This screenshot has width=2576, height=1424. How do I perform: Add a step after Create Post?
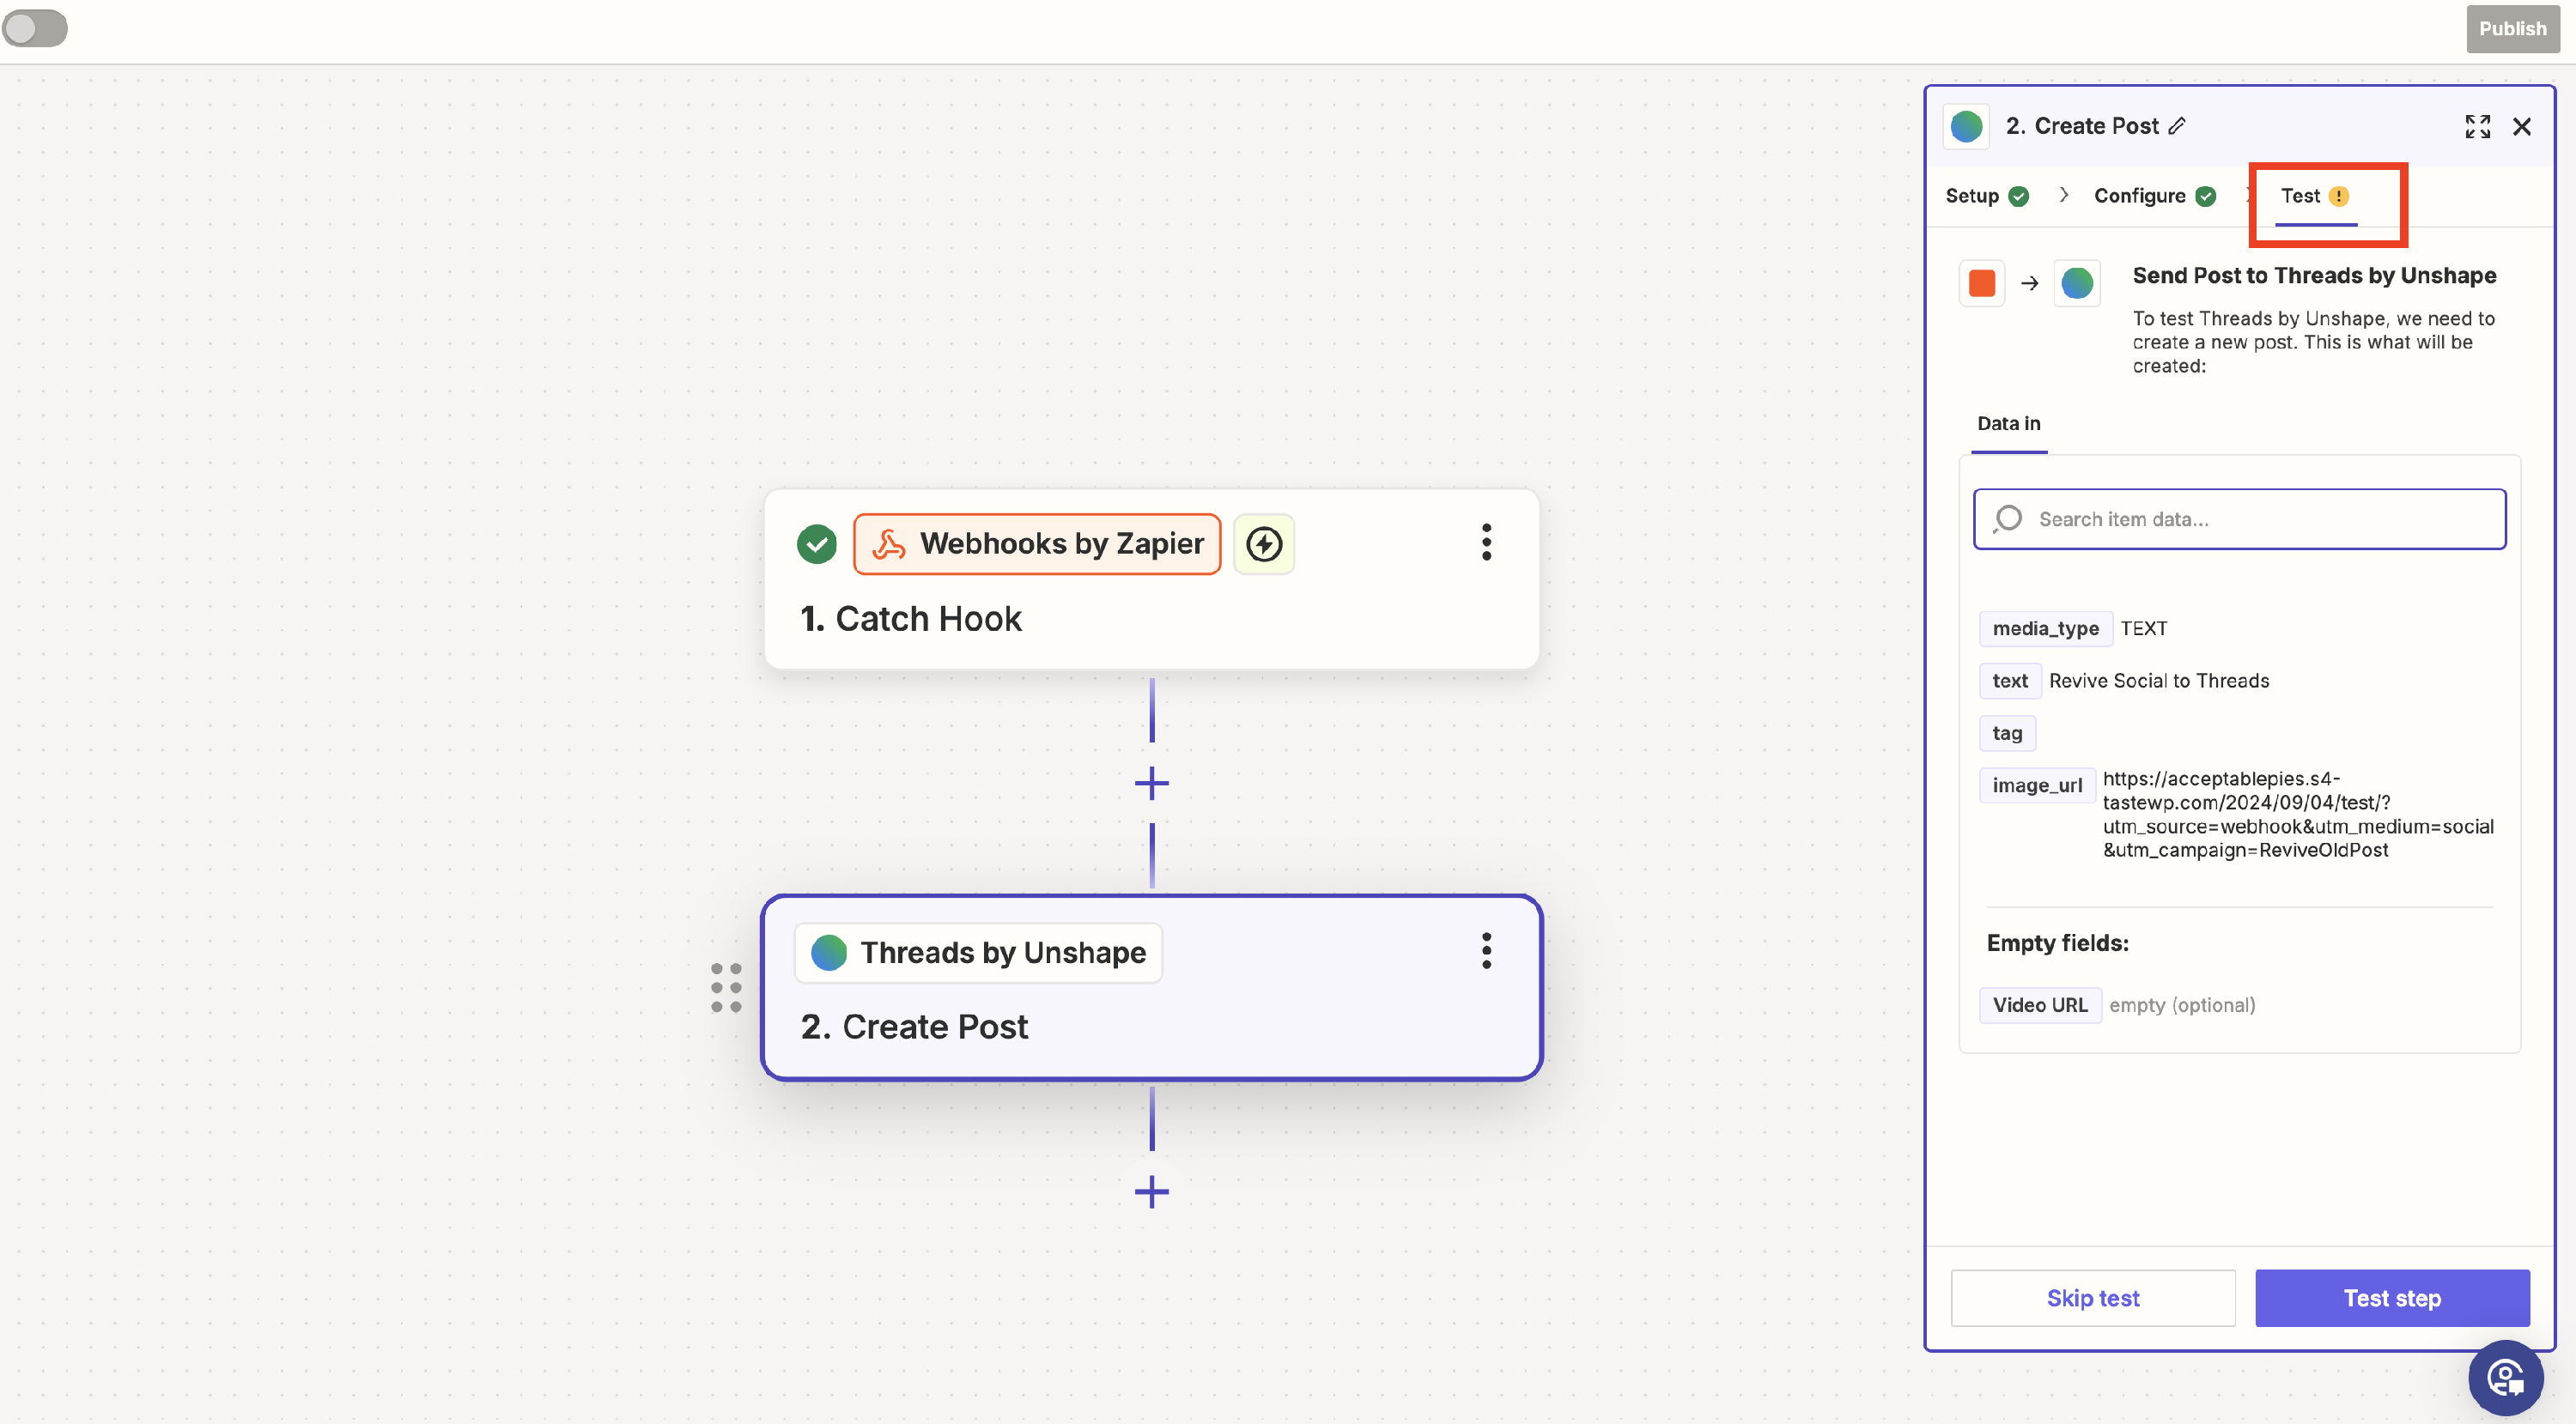(x=1151, y=1191)
